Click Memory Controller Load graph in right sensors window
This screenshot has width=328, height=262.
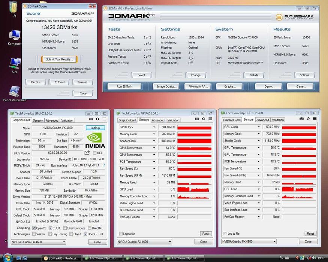pyautogui.click(x=299, y=196)
